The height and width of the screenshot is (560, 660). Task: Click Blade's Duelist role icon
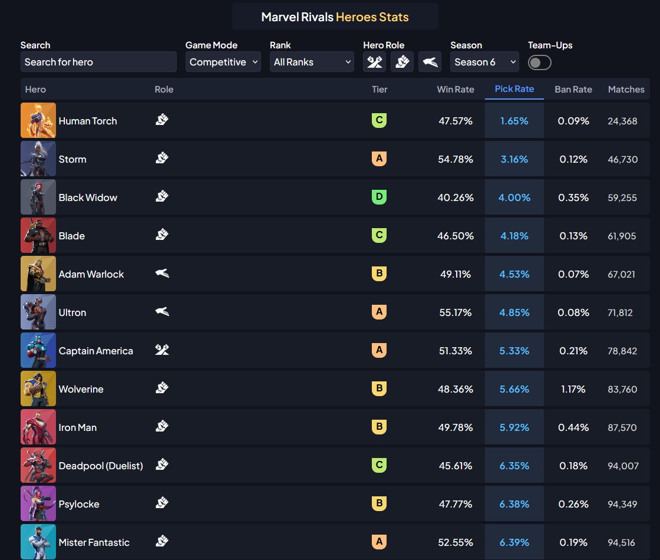click(162, 235)
